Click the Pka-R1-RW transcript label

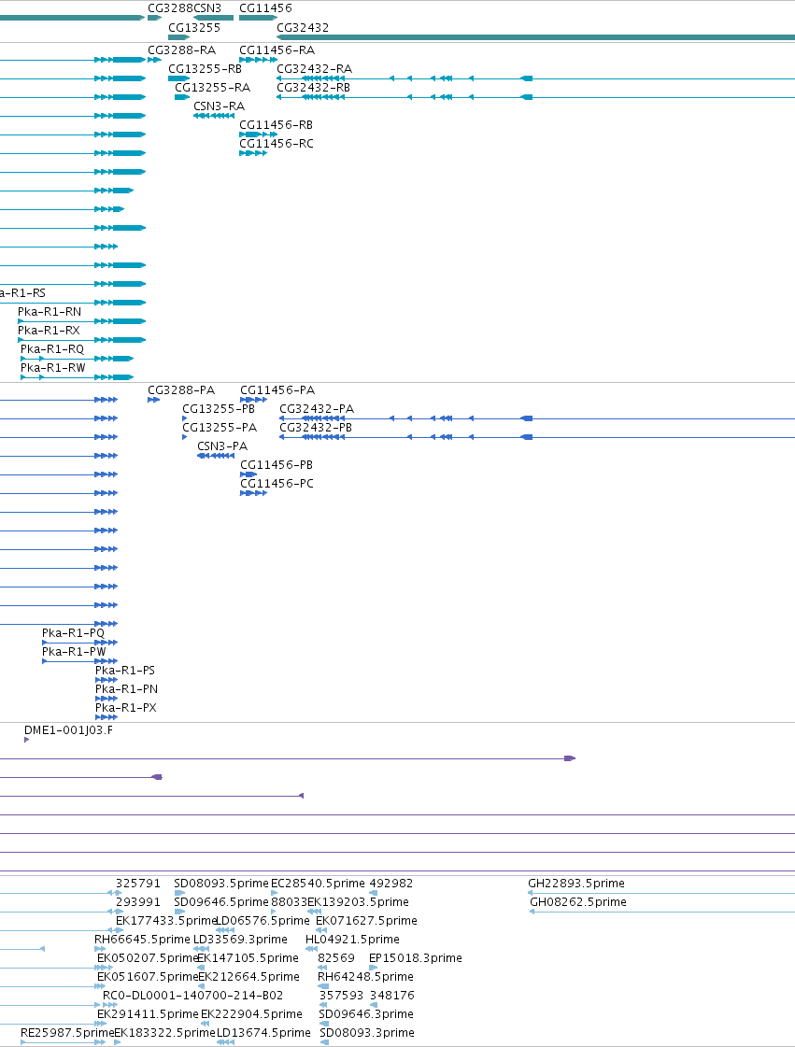(x=52, y=368)
